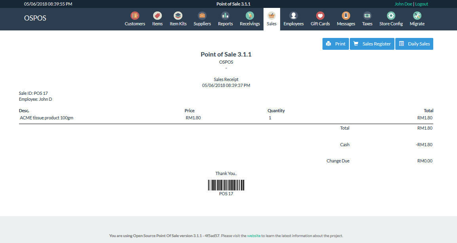Viewport: 457px width, 243px height.
Task: Click the Logout link
Action: [423, 4]
